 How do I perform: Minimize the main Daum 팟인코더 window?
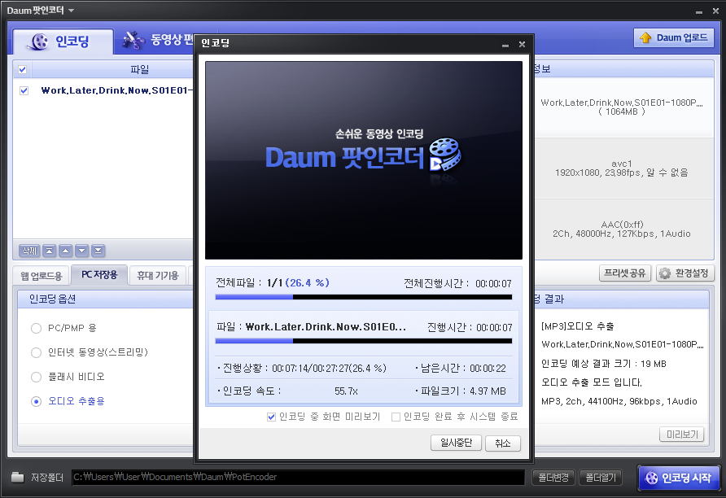pos(699,11)
